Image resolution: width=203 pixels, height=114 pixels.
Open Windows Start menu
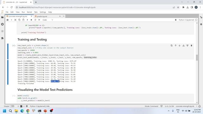[x=4, y=111]
